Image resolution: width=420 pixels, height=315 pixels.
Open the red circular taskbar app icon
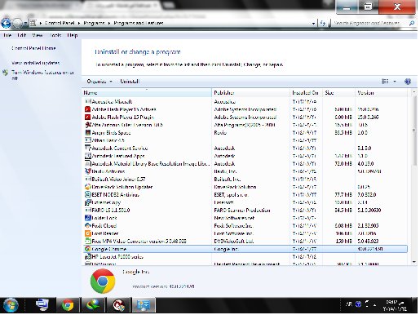point(119,305)
